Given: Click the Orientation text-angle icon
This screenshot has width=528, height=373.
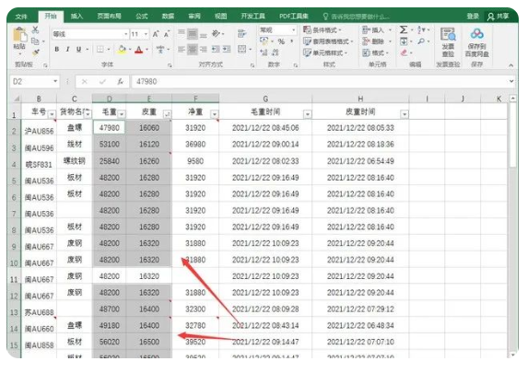Looking at the screenshot, I should tap(217, 34).
